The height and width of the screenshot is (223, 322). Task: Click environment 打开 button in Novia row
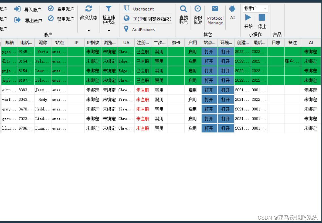tap(226, 52)
